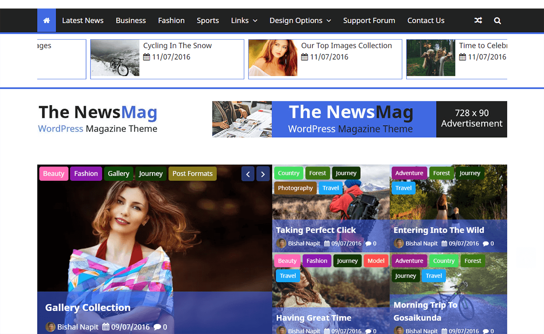Screen dimensions: 544x334
Task: Expand the Design Options dropdown menu
Action: (300, 20)
